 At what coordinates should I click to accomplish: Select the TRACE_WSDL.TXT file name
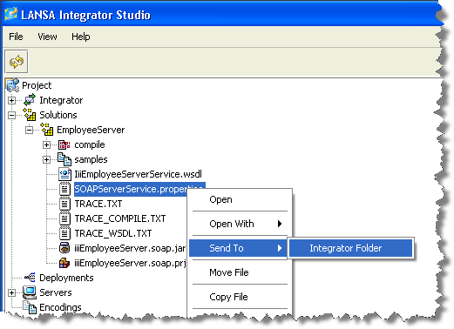[113, 233]
